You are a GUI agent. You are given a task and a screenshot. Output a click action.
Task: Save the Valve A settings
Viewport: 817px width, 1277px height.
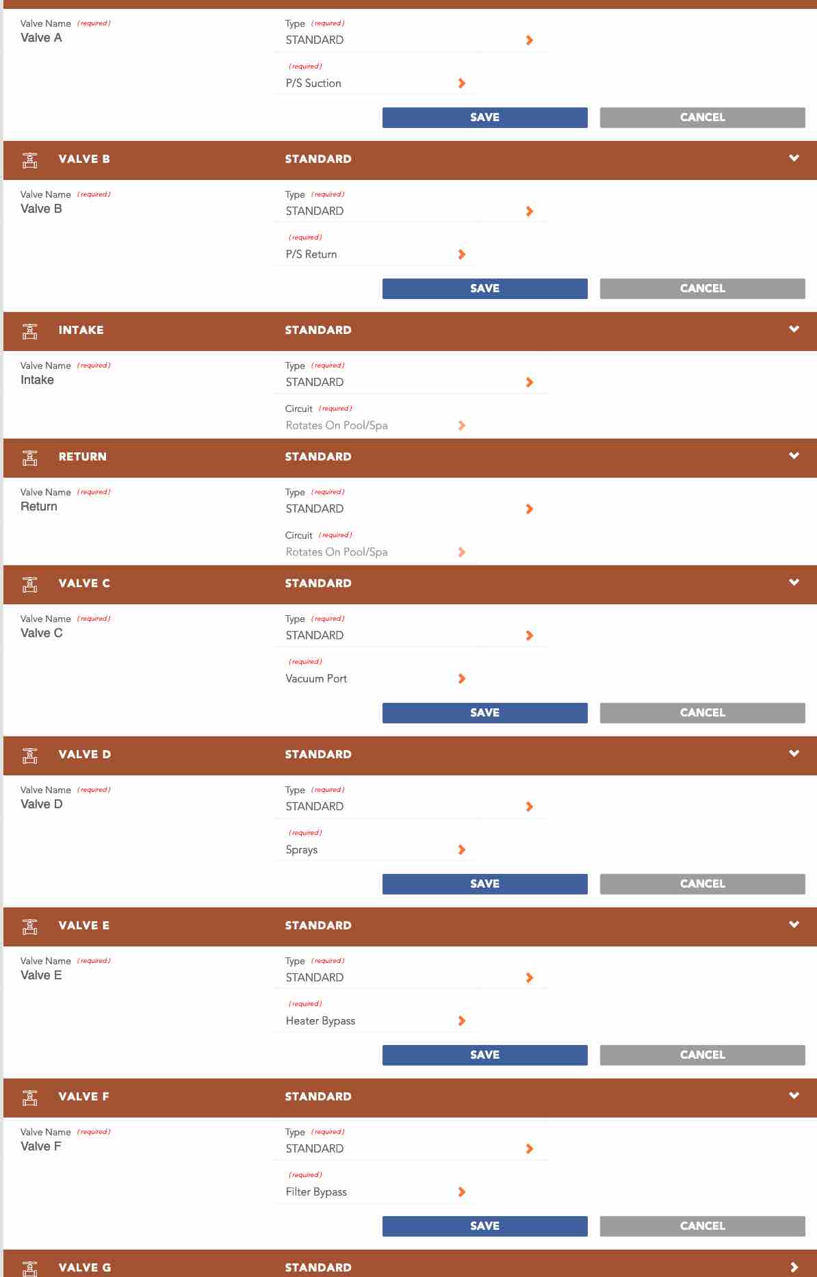pyautogui.click(x=484, y=117)
